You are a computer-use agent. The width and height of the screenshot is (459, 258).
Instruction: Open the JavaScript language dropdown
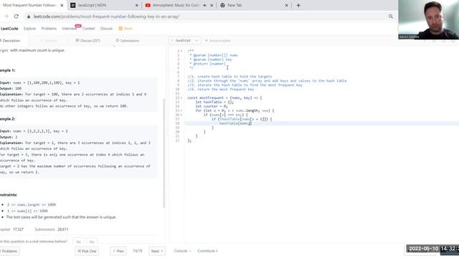coord(185,40)
